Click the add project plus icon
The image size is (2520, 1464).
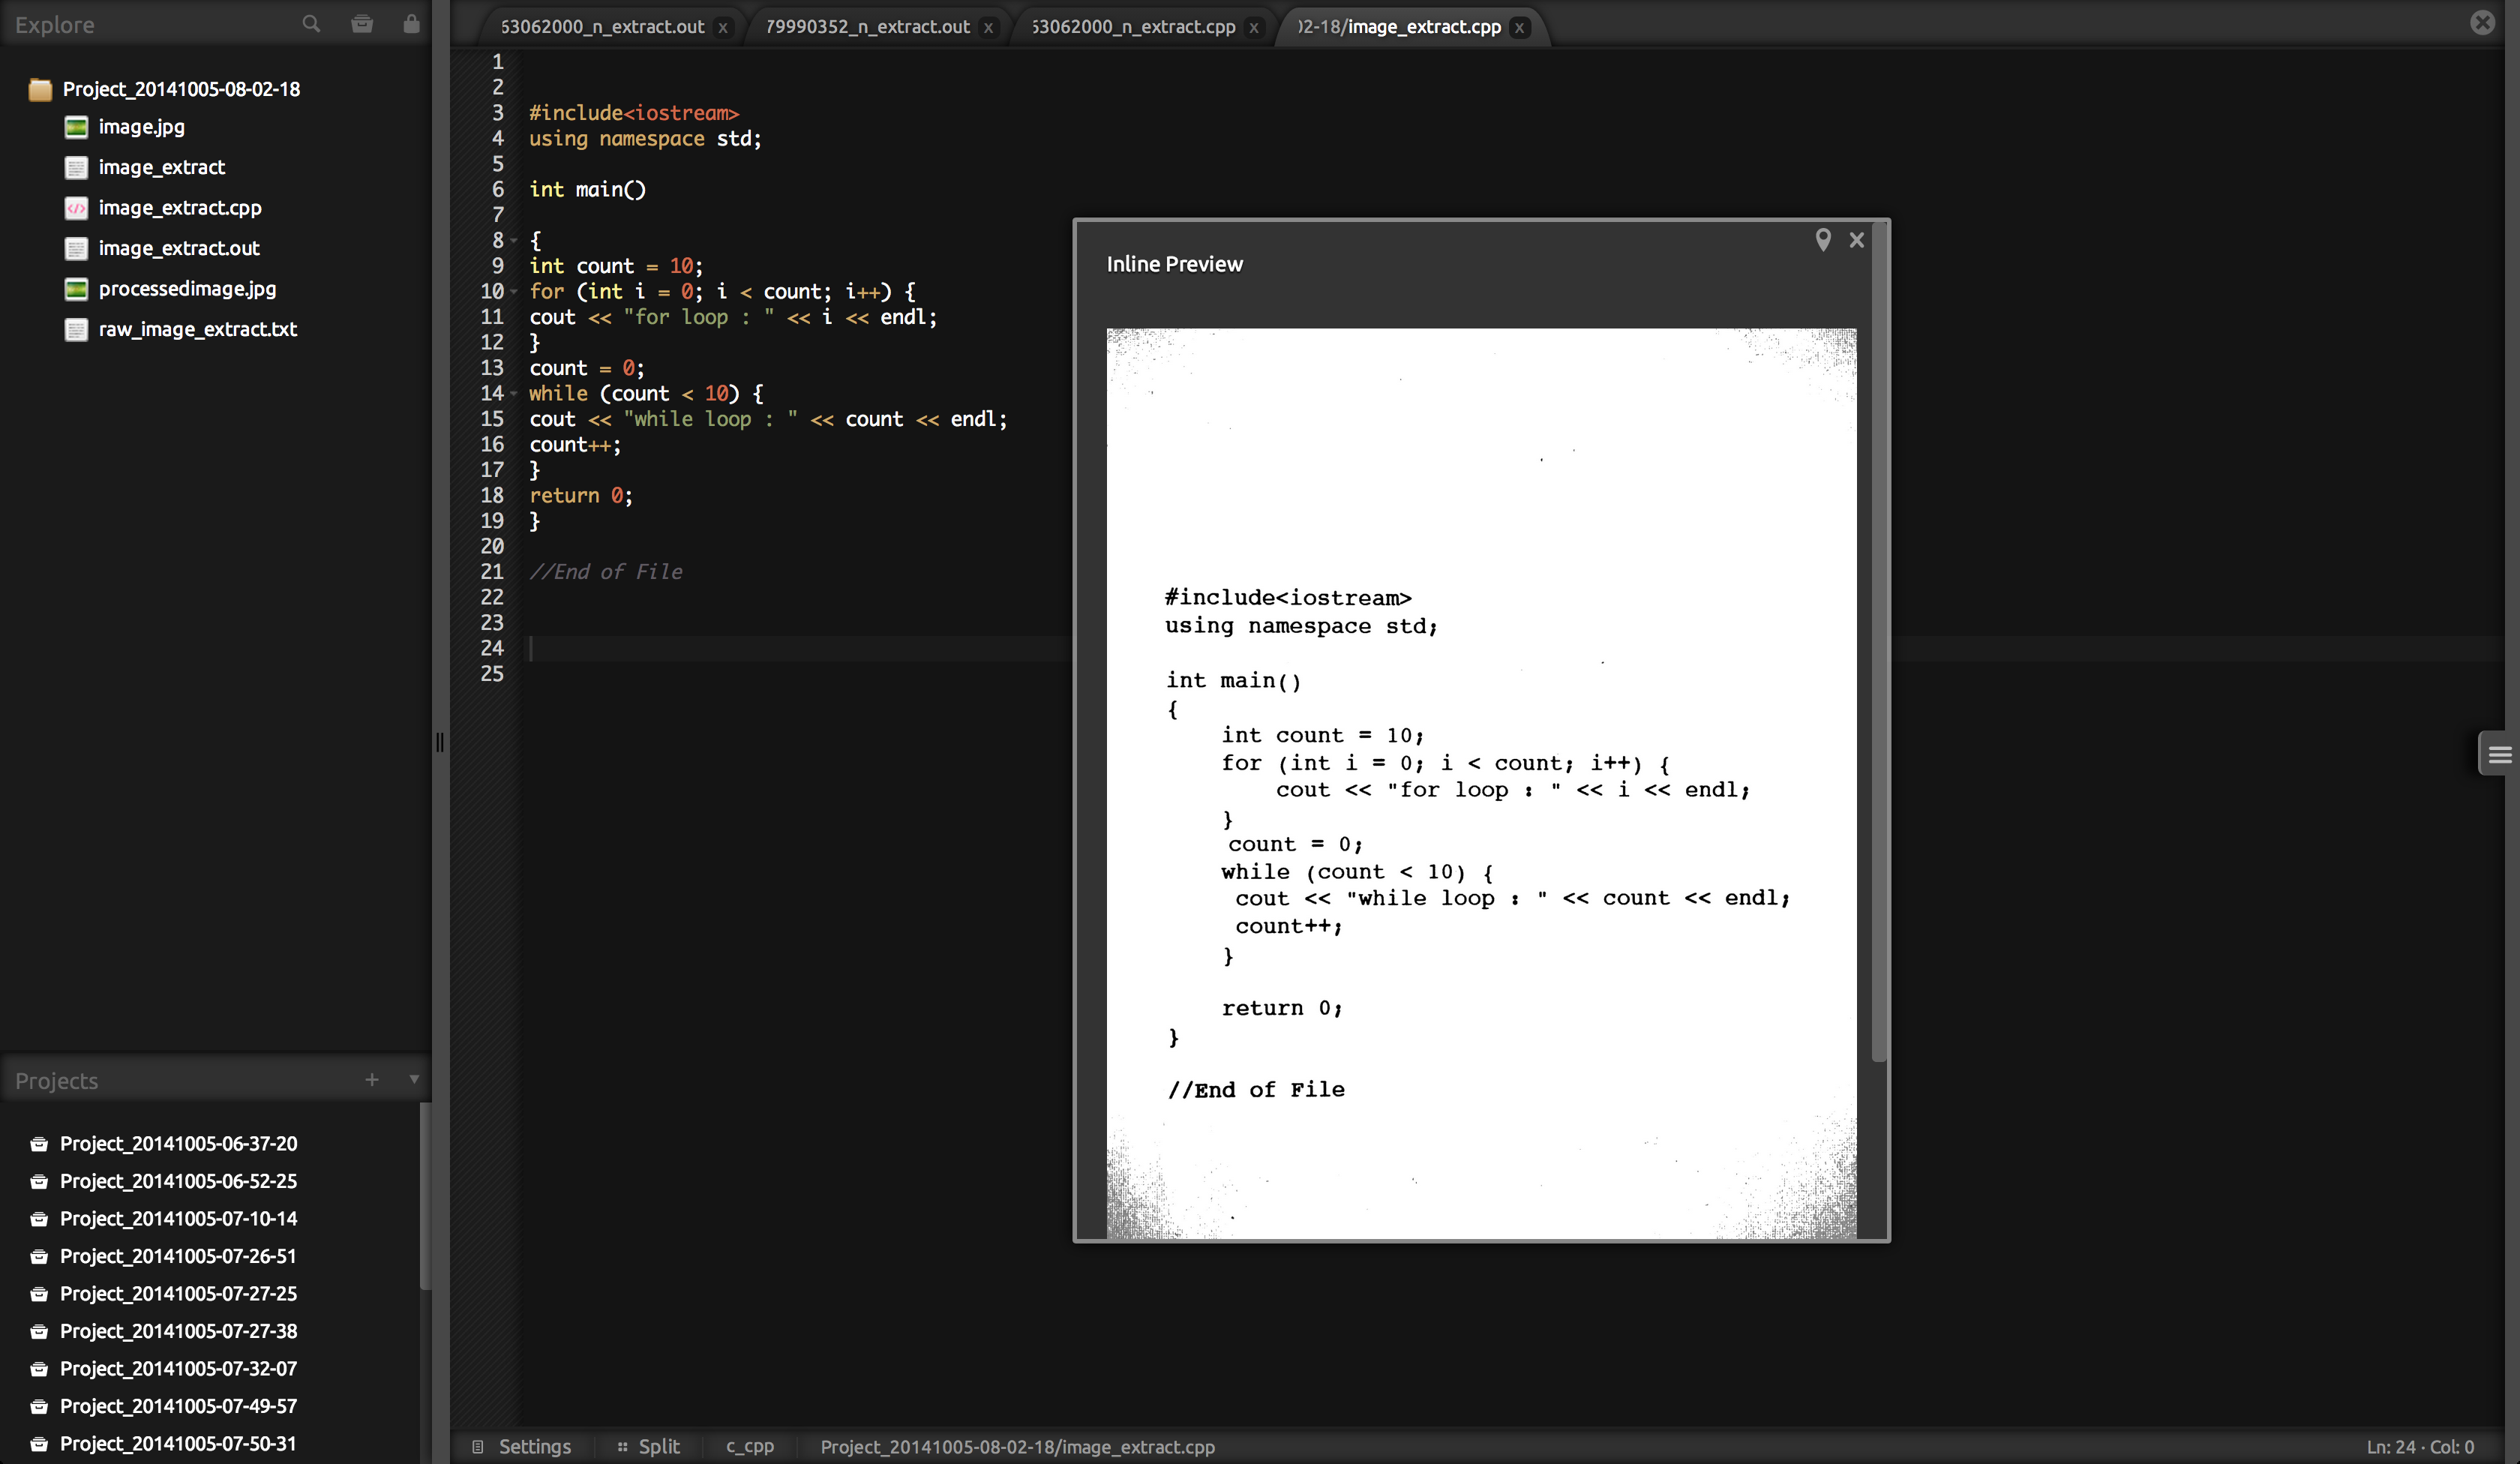(x=372, y=1080)
